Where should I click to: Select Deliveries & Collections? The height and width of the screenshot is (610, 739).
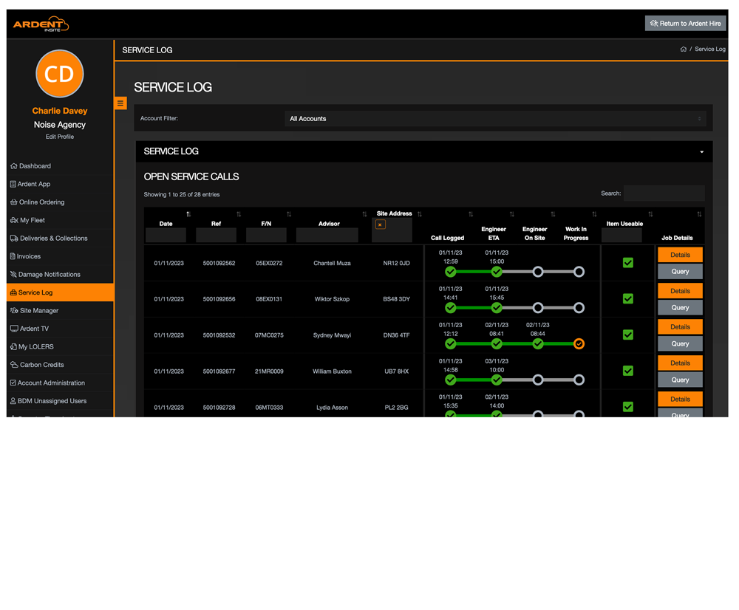click(x=60, y=239)
